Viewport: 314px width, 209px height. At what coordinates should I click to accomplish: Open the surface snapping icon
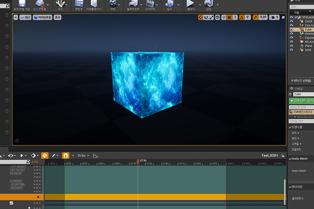click(224, 17)
